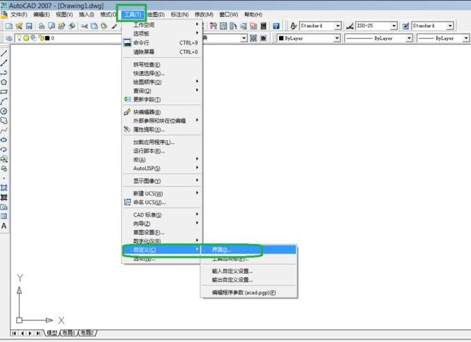Select the Spline tool
The image size is (471, 342).
pos(4,130)
